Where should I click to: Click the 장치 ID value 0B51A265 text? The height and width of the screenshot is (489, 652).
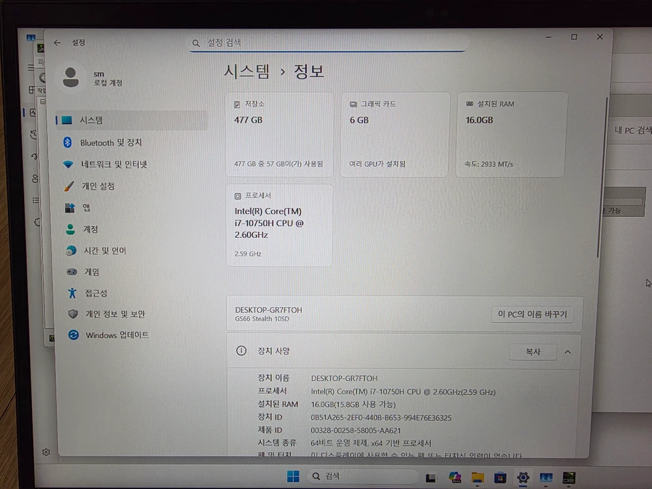tap(381, 418)
